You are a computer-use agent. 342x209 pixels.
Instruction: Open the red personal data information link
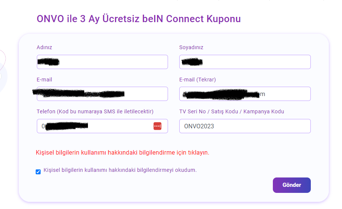pyautogui.click(x=123, y=153)
